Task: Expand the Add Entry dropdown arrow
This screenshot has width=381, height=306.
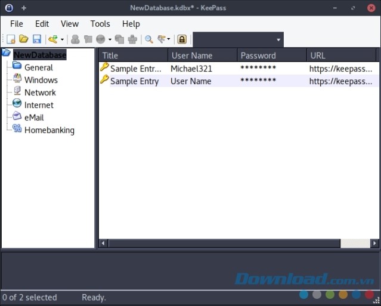Action: coord(62,39)
